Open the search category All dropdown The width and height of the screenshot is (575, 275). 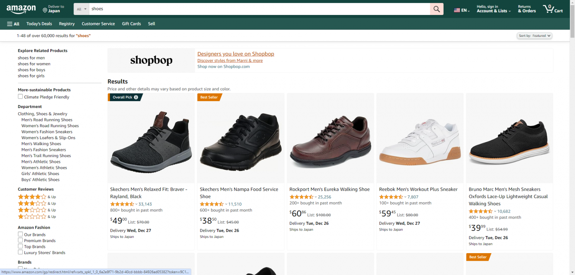click(x=82, y=9)
